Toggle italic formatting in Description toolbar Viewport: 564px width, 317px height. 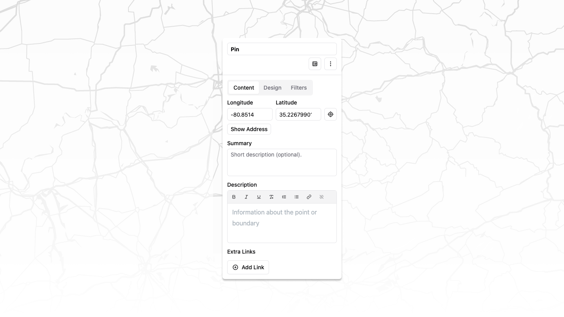click(x=246, y=197)
